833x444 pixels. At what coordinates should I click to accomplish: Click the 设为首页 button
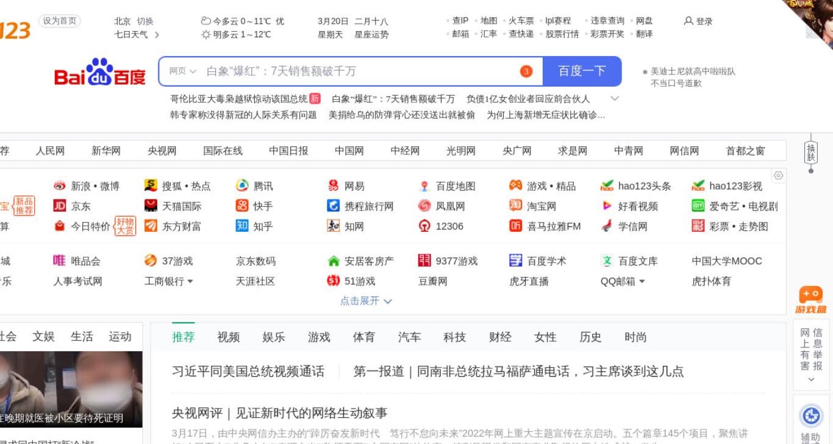[60, 21]
